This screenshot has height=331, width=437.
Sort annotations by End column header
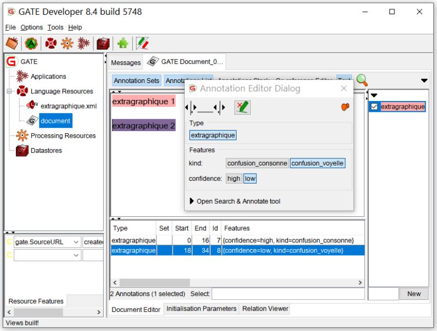point(200,228)
